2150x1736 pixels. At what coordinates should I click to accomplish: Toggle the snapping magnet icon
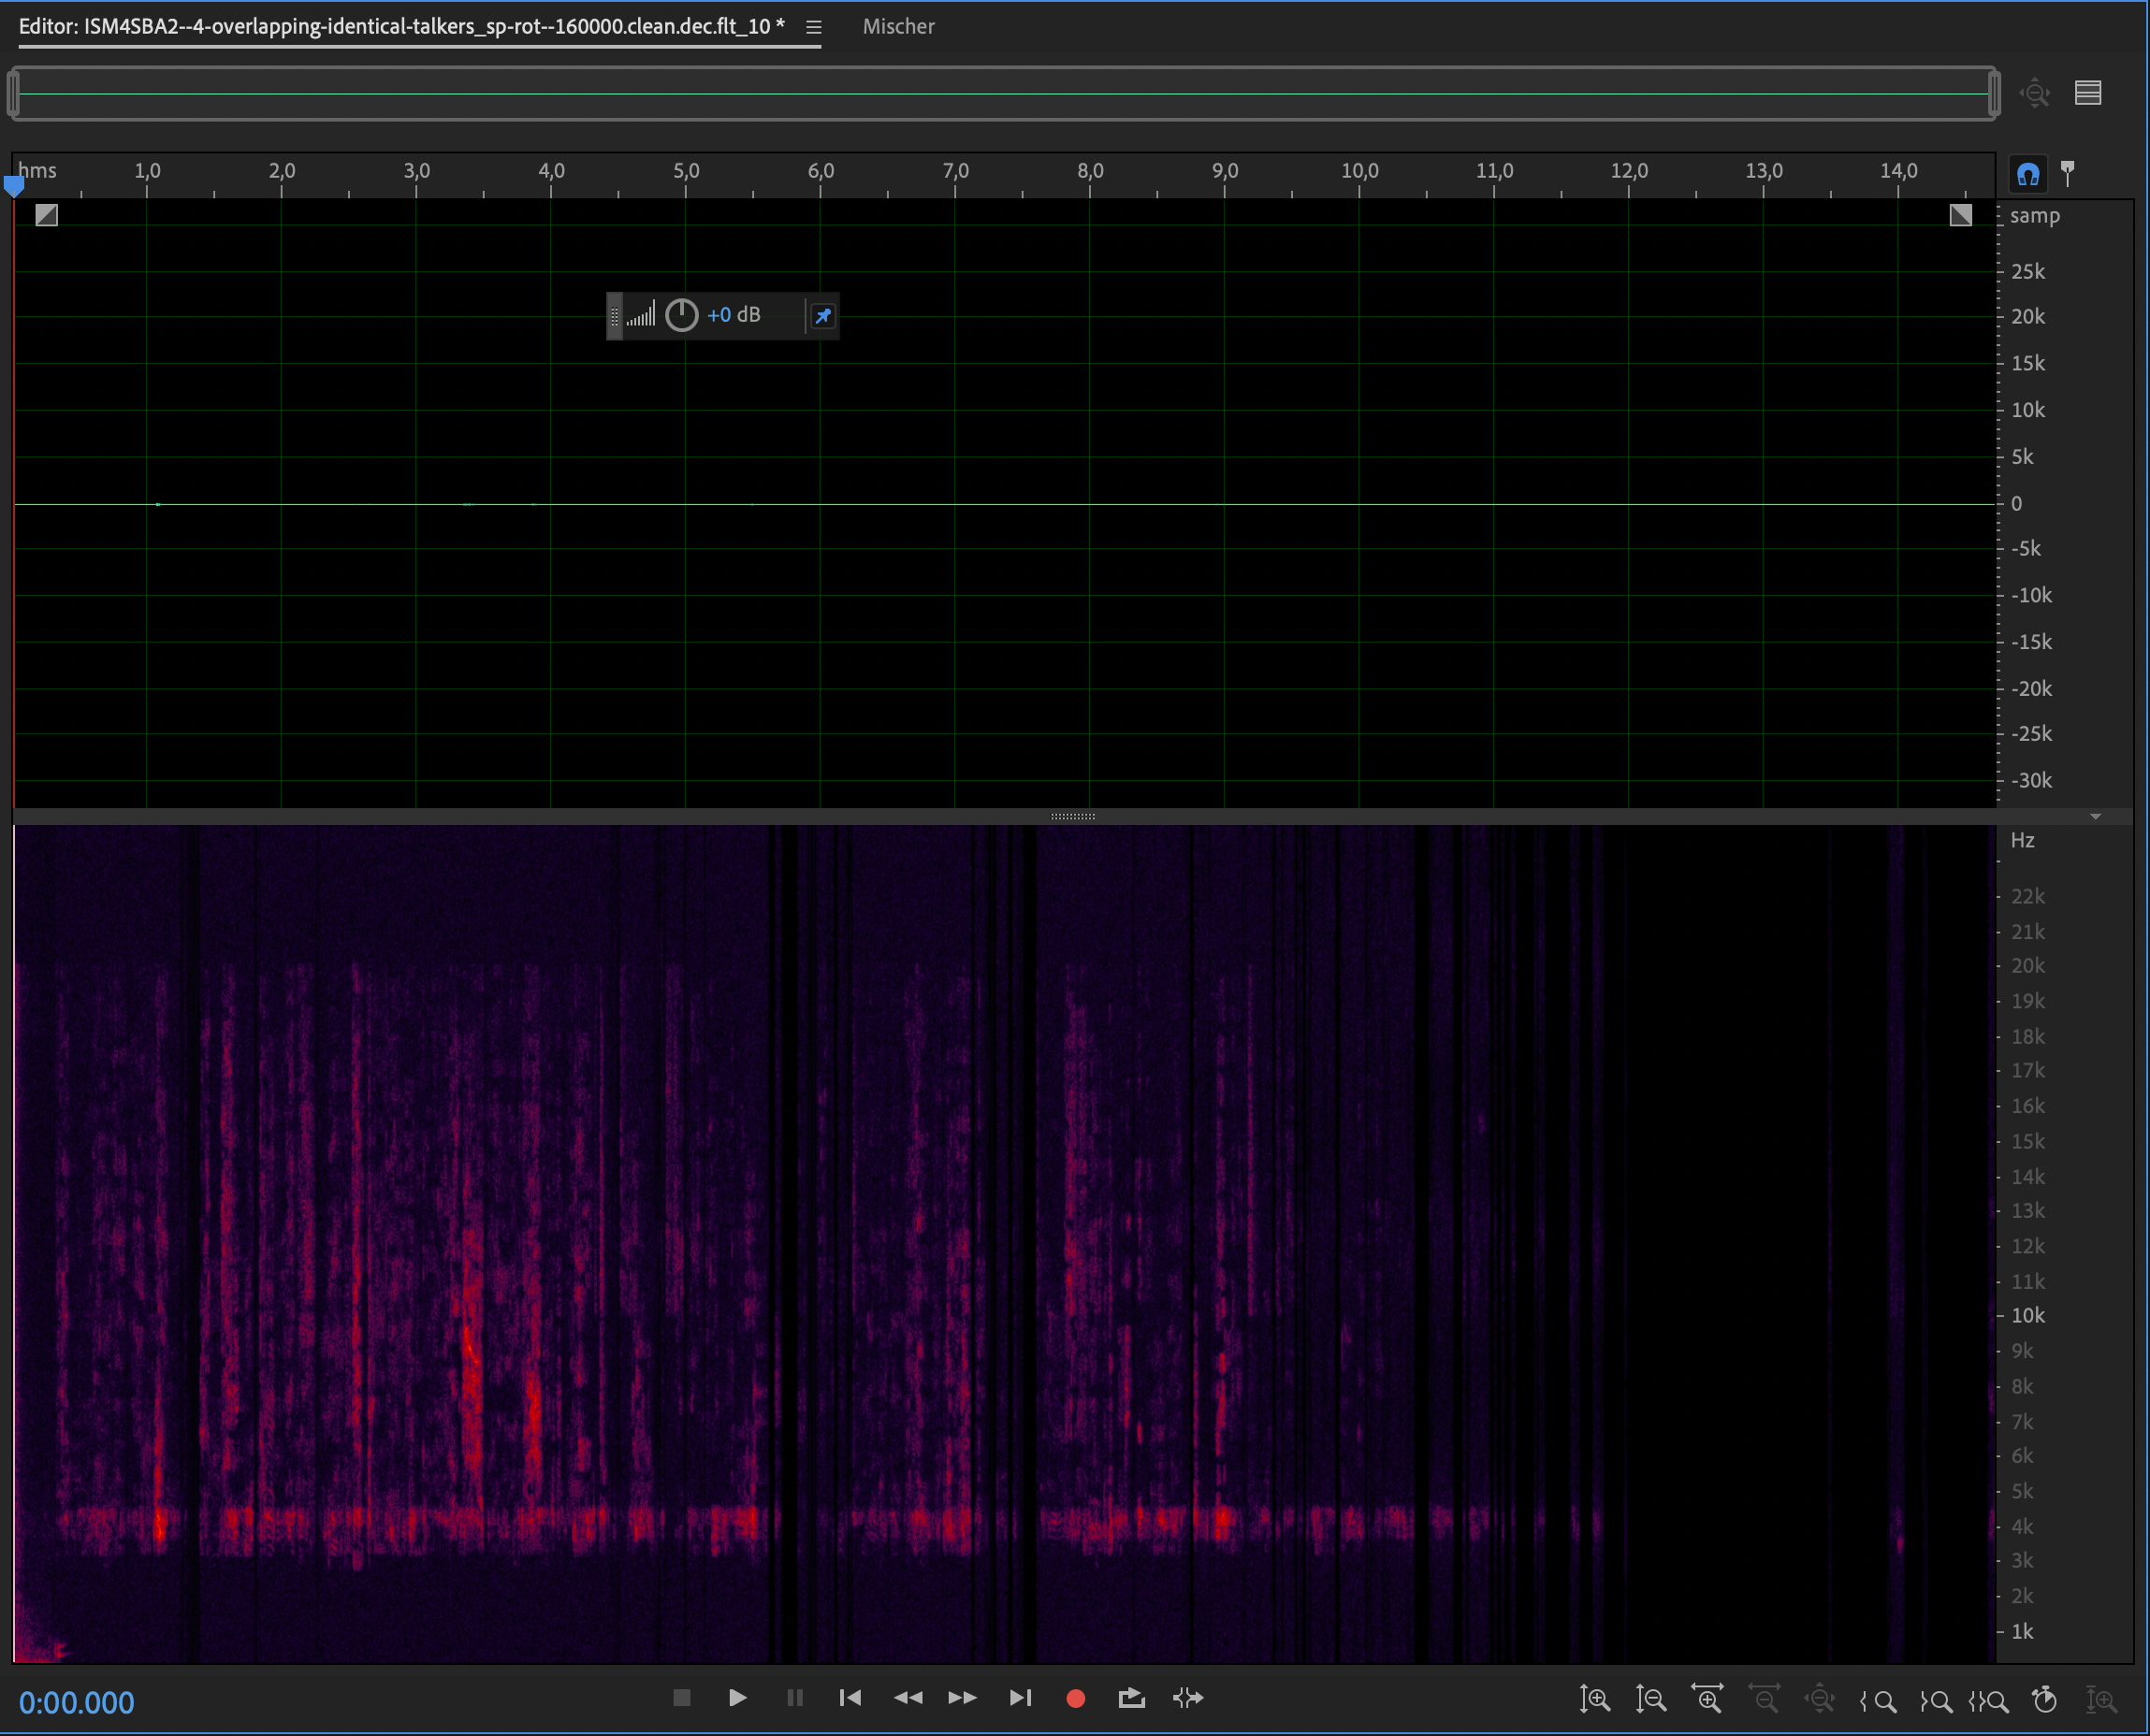click(2028, 175)
